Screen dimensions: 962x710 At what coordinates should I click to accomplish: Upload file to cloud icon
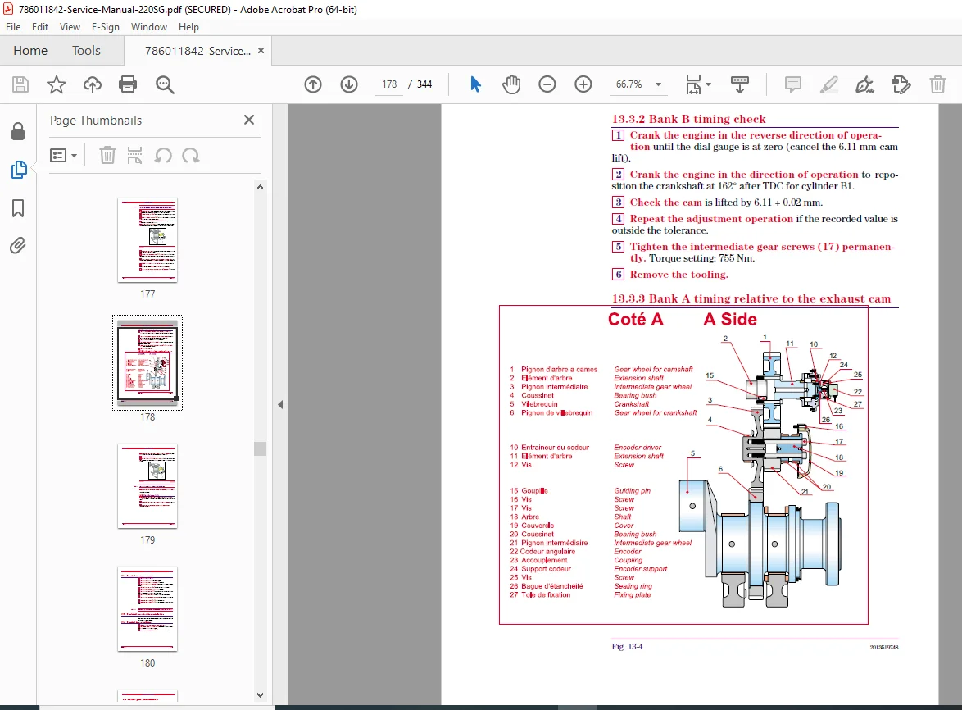tap(93, 84)
